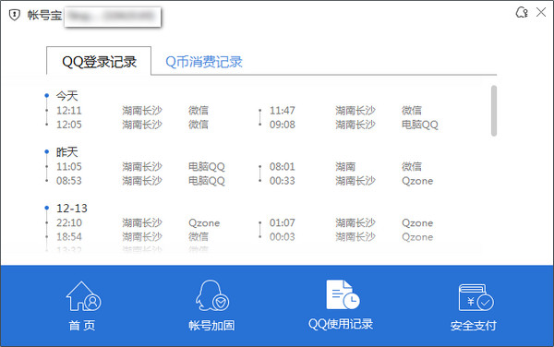Viewport: 554px width, 347px height.
Task: Click the 今天 11:47 login time
Action: pyautogui.click(x=283, y=111)
